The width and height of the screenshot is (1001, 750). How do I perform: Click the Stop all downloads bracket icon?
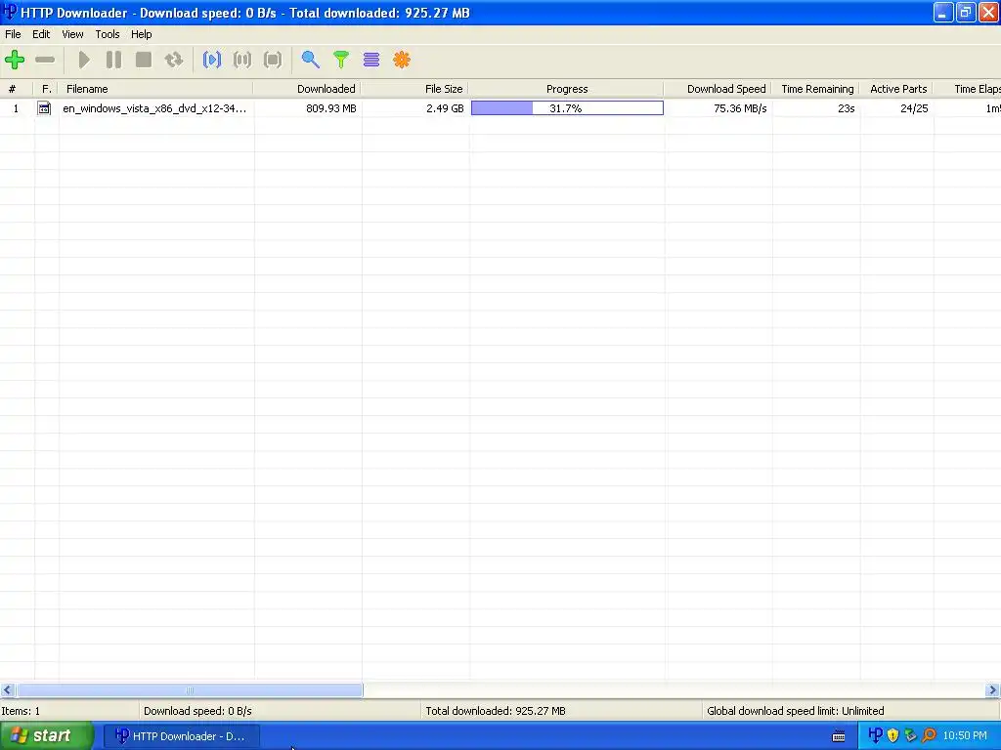point(273,60)
